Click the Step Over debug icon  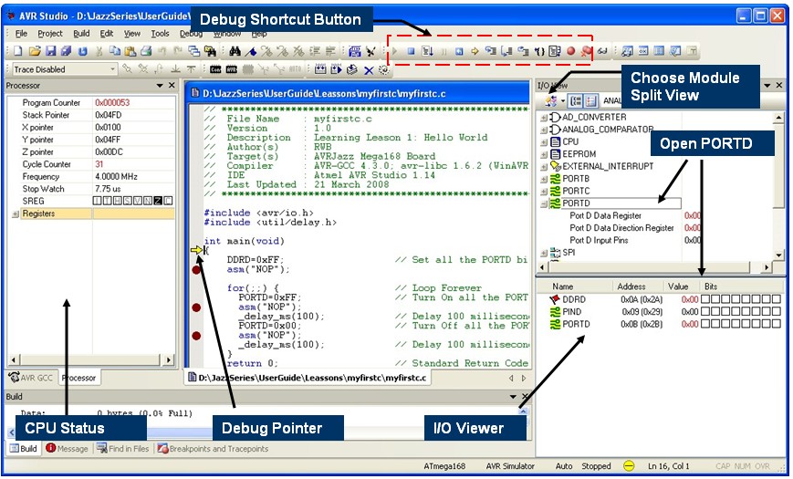tap(506, 51)
